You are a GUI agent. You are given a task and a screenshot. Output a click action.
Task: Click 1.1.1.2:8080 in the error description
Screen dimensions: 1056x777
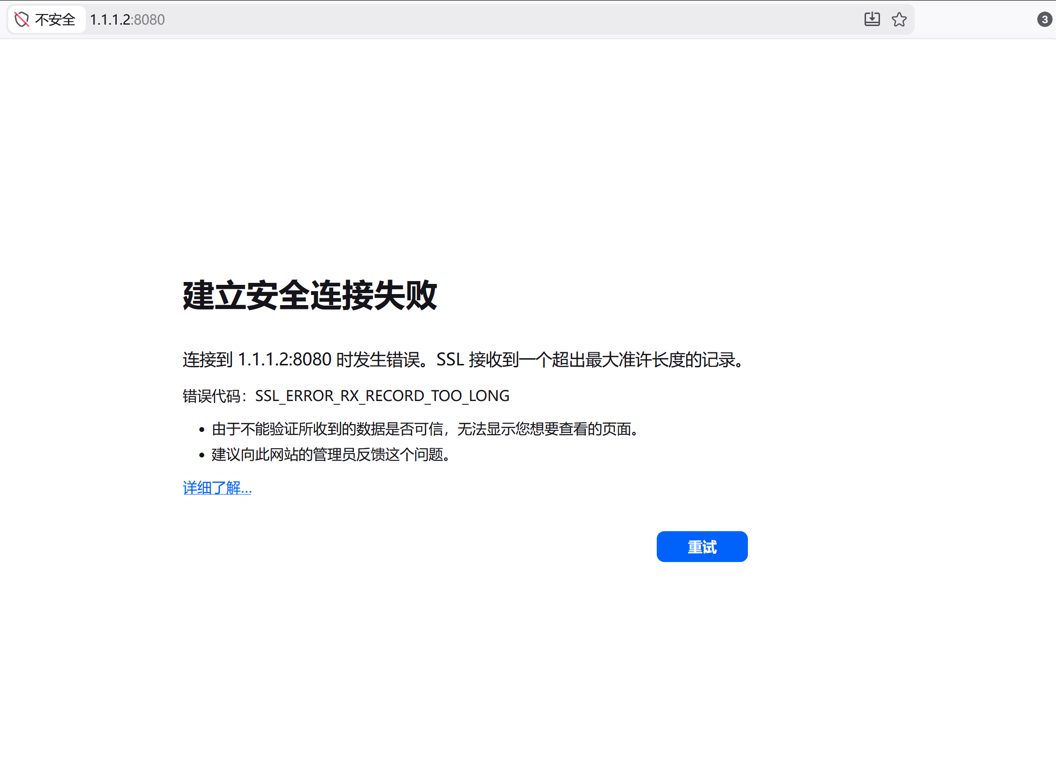pyautogui.click(x=284, y=360)
